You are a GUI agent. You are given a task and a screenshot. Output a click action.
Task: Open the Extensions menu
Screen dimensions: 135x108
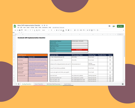click(45, 28)
